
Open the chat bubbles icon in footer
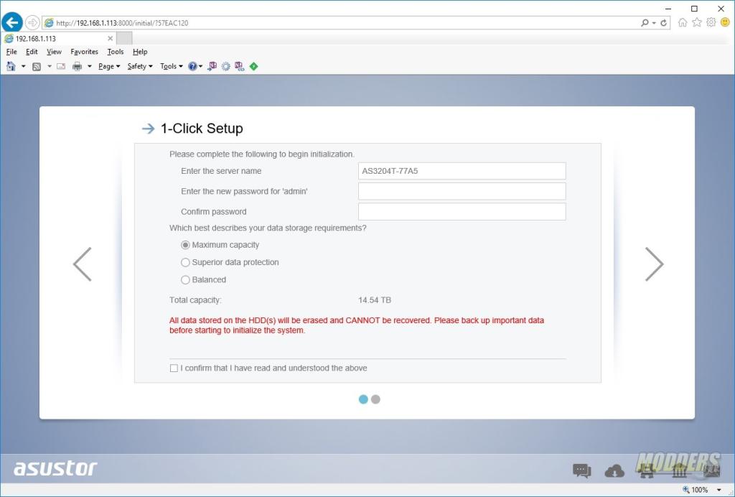pyautogui.click(x=581, y=471)
